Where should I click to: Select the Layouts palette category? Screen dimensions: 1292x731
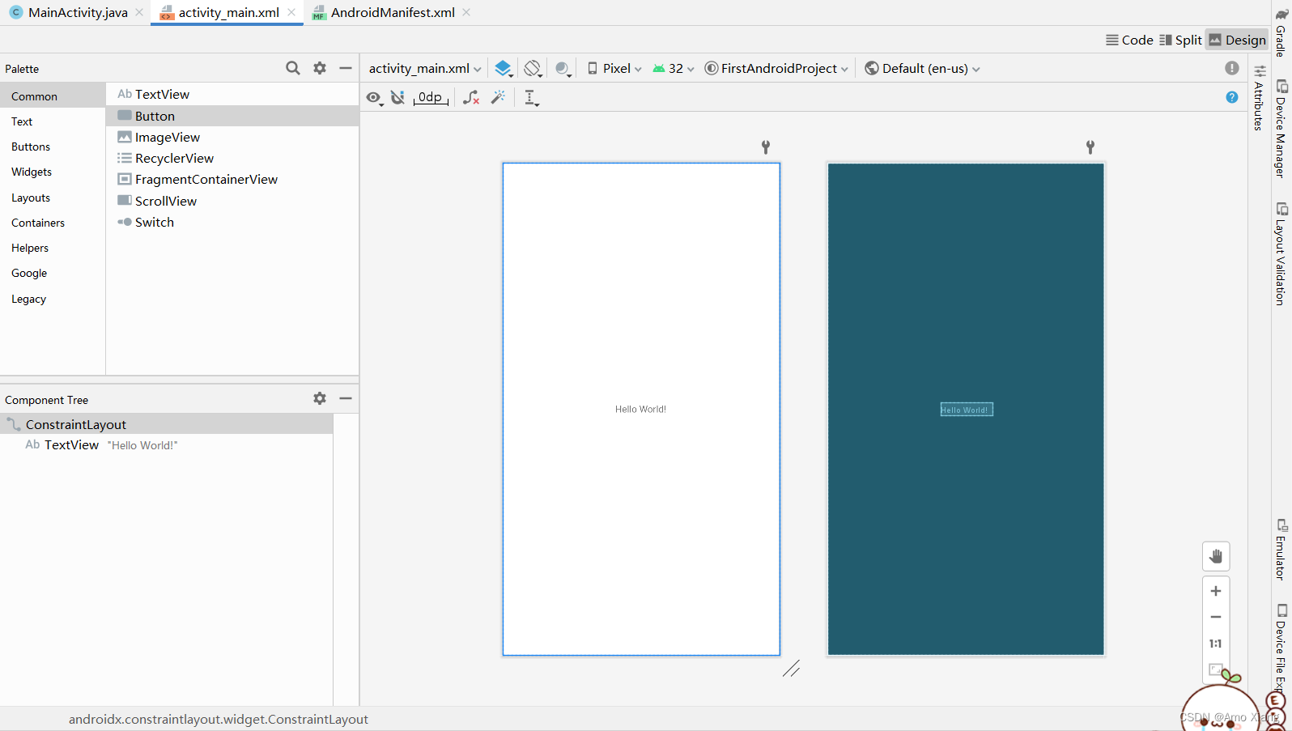click(x=53, y=198)
